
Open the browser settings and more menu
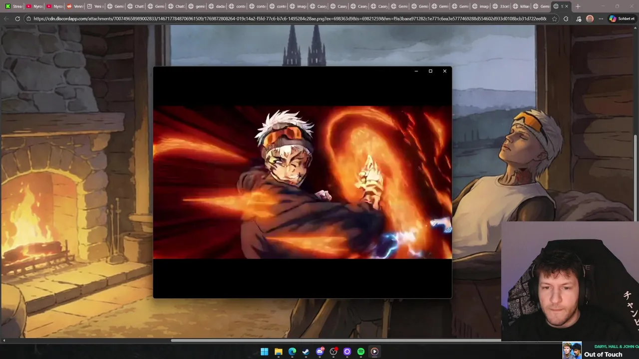point(601,18)
